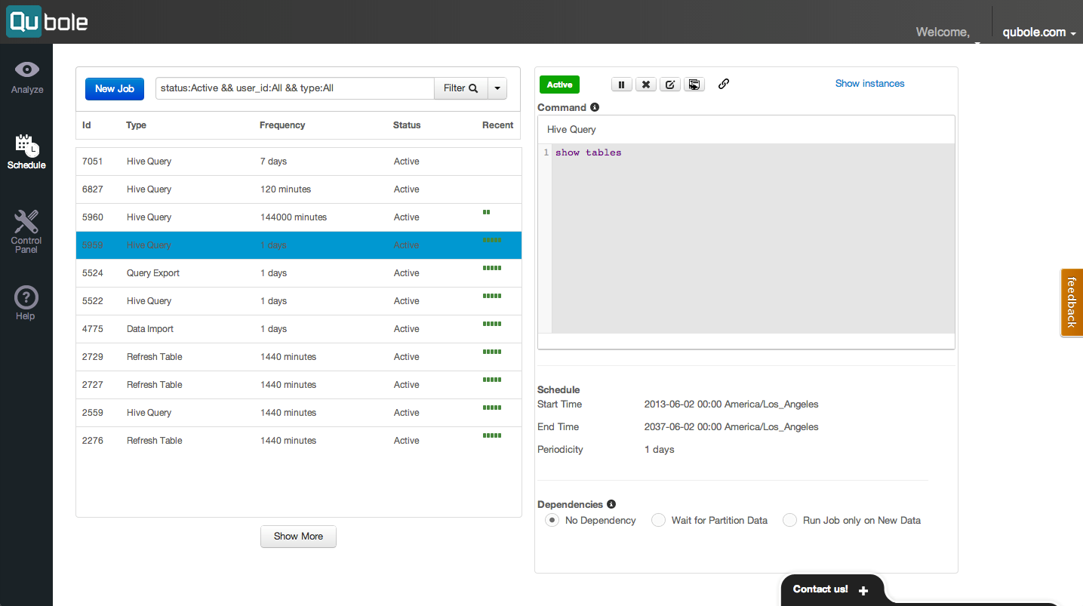Viewport: 1083px width, 606px height.
Task: Open the filter options dropdown arrow
Action: (x=497, y=88)
